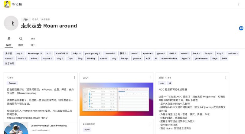Pick the podcast 3 tag
This screenshot has height=134, width=245.
232,54
